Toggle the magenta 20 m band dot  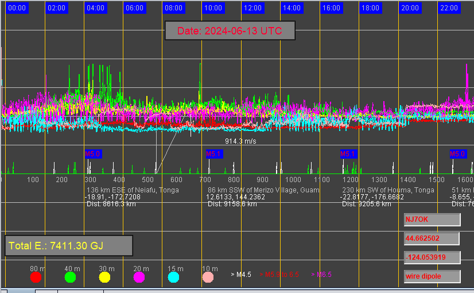[x=139, y=277]
